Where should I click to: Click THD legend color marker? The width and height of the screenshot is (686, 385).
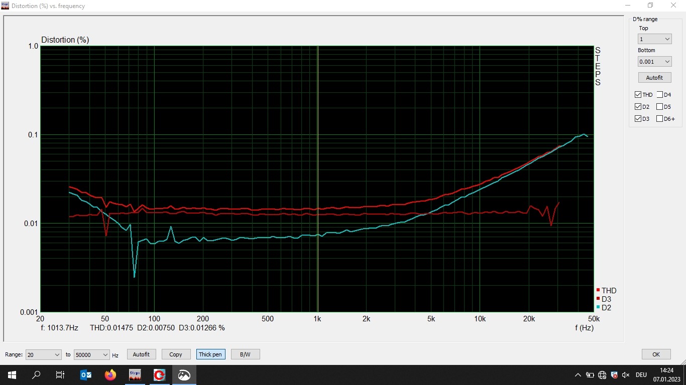tap(598, 290)
